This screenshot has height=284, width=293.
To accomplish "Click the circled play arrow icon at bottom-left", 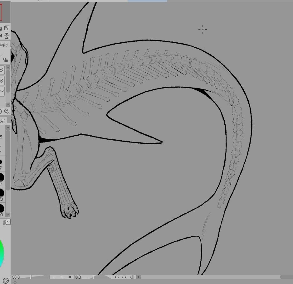I will point(6,281).
